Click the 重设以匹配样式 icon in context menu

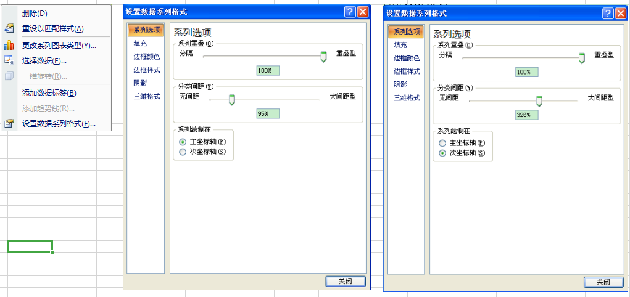(x=9, y=29)
